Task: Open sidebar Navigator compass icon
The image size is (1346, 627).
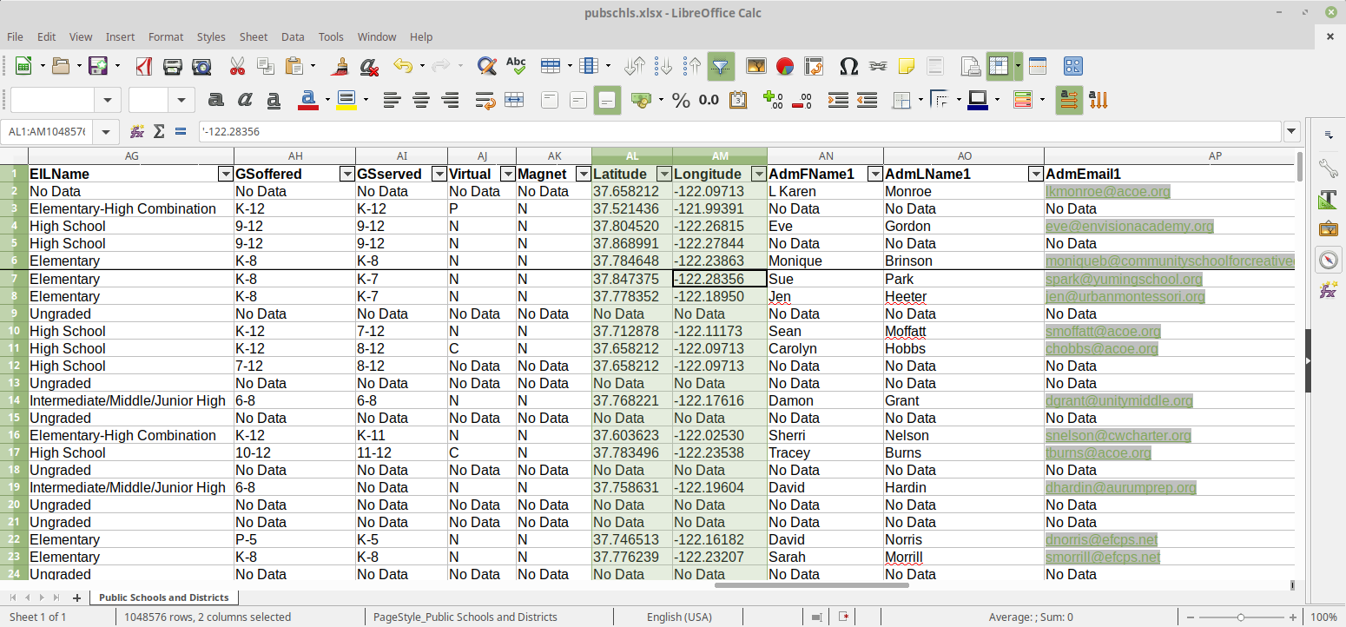Action: click(x=1328, y=260)
